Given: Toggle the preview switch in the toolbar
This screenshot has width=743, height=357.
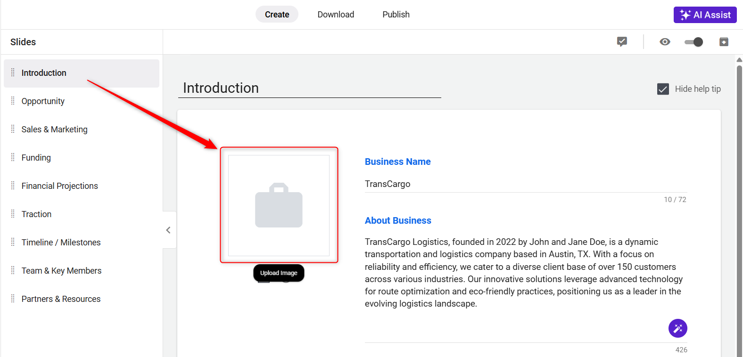Looking at the screenshot, I should [693, 42].
